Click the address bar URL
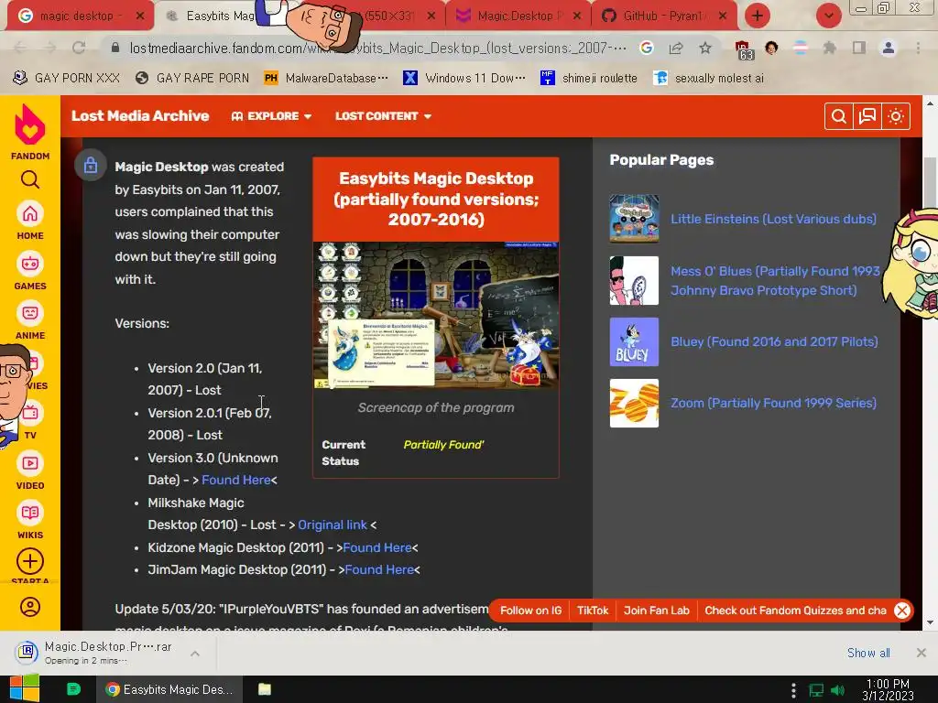938x703 pixels. [x=378, y=48]
